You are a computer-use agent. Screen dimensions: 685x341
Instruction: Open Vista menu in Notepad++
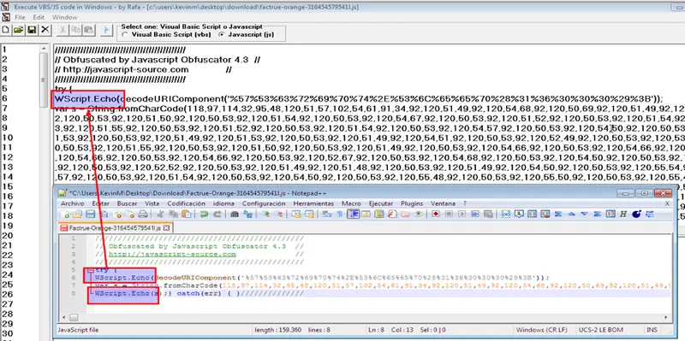[x=152, y=203]
